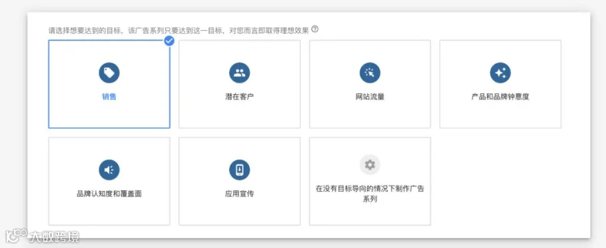Select 在没有目标导向的情况下制作广告系列 label text

pos(370,194)
